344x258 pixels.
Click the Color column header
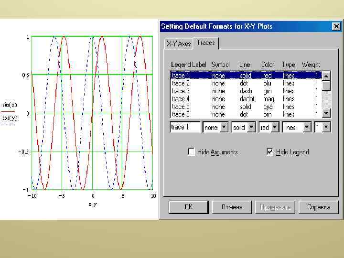268,64
